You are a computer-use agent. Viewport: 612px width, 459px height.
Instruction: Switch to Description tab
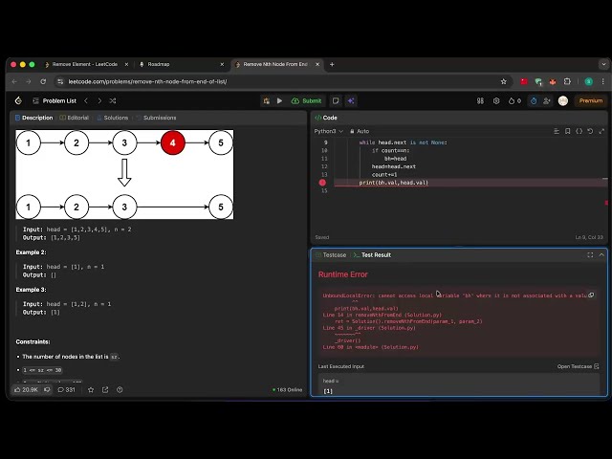pos(34,118)
